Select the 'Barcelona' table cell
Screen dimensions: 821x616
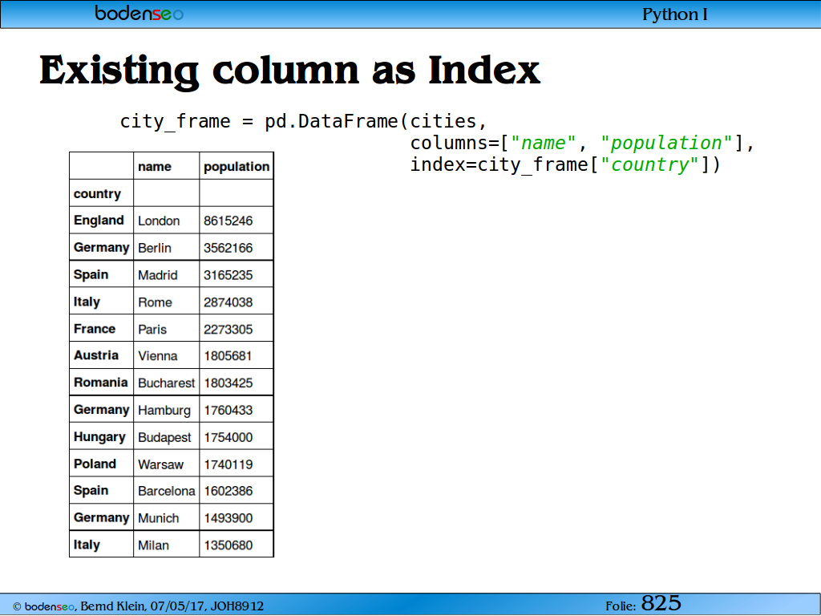(167, 491)
